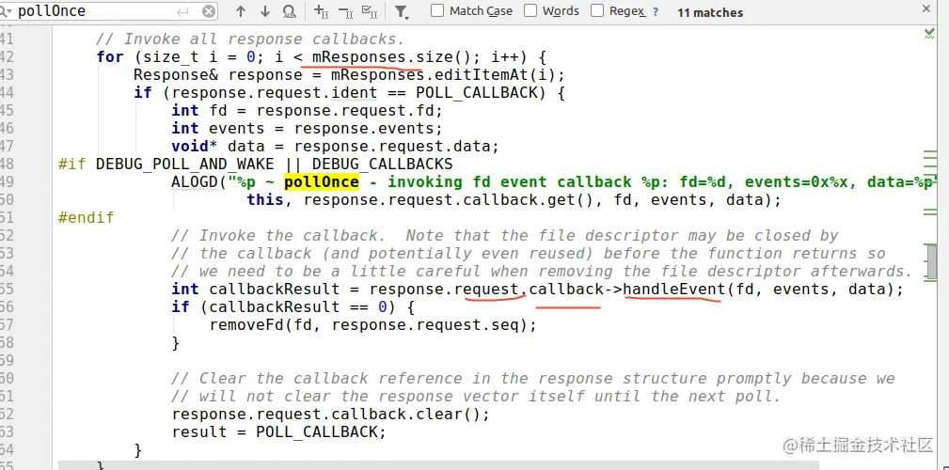The width and height of the screenshot is (949, 470).
Task: Enable the Regex checkbox
Action: point(597,11)
